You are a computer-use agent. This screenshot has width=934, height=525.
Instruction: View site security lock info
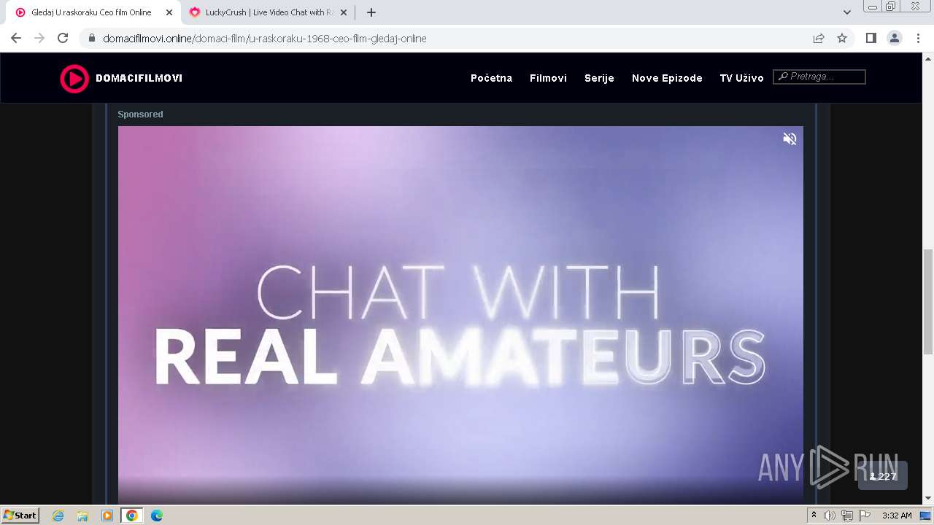(92, 39)
